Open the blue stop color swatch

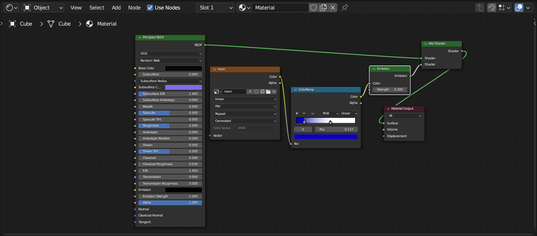pyautogui.click(x=326, y=137)
